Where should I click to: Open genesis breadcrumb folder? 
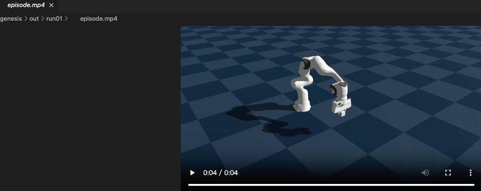click(11, 19)
